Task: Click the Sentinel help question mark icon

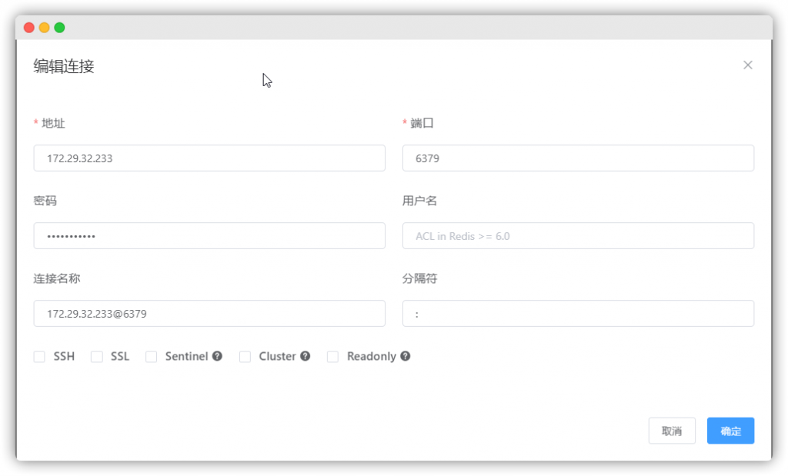Action: pyautogui.click(x=217, y=357)
